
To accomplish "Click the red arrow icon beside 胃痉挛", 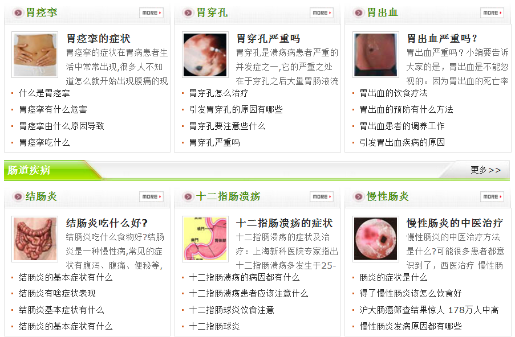I will [18, 13].
